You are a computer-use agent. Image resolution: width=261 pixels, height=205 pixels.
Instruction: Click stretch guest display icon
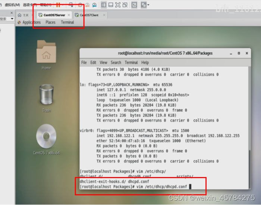point(144,5)
